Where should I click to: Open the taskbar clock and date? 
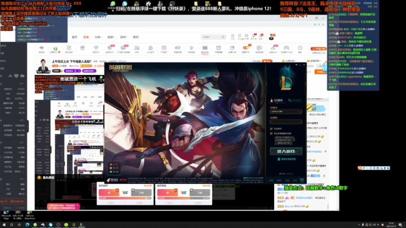[391, 225]
